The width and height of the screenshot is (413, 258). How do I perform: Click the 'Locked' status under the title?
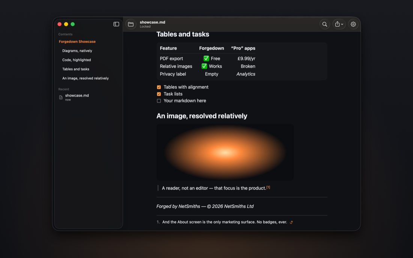(145, 27)
